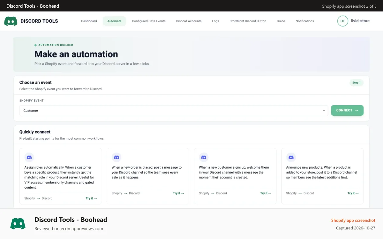Image resolution: width=383 pixels, height=239 pixels.
Task: Click the DISCORD TOOLS brand text
Action: pos(39,21)
